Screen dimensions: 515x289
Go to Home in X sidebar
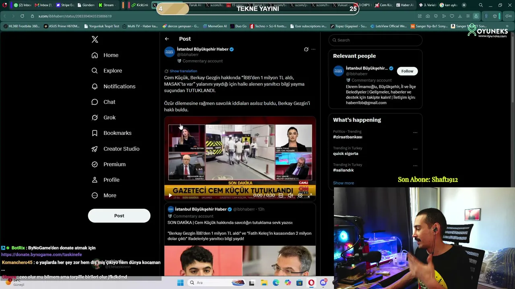pyautogui.click(x=105, y=55)
